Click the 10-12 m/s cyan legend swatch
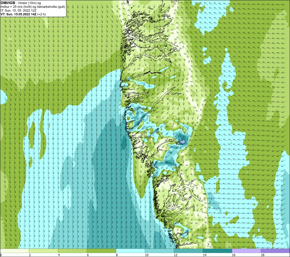The image size is (290, 257). pos(159,251)
